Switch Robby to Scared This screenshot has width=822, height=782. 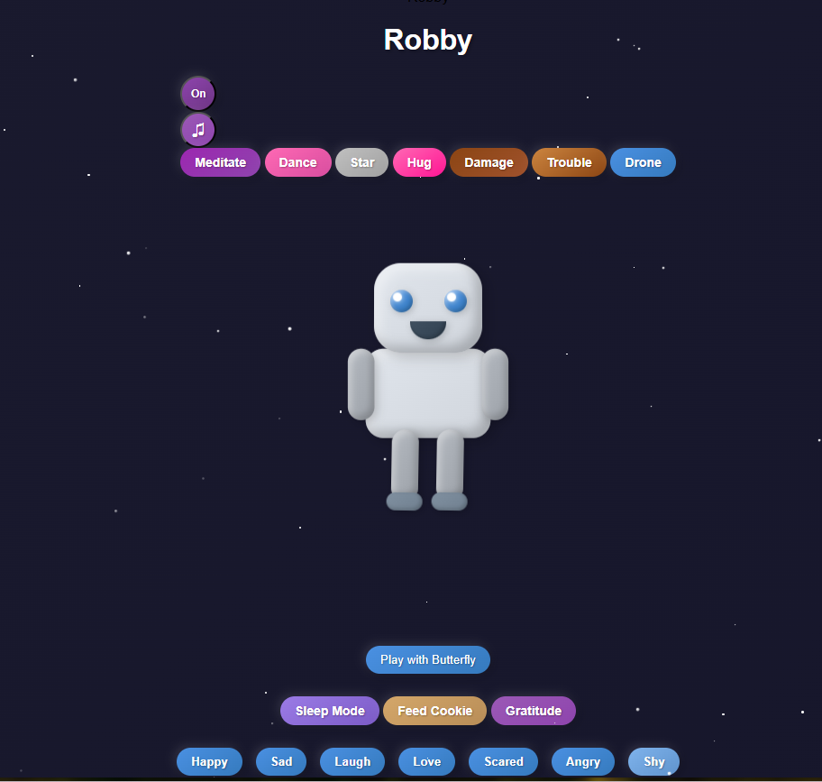pos(503,761)
